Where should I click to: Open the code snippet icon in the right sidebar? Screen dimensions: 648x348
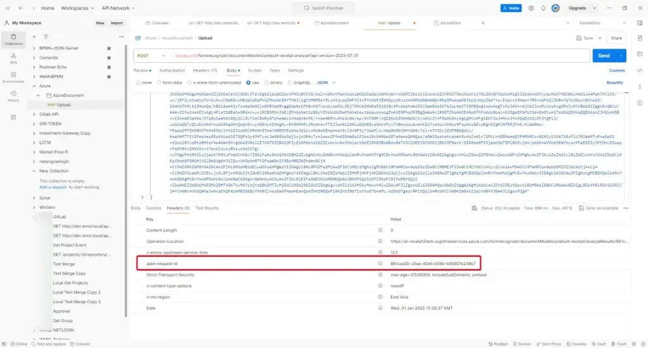coord(640,70)
